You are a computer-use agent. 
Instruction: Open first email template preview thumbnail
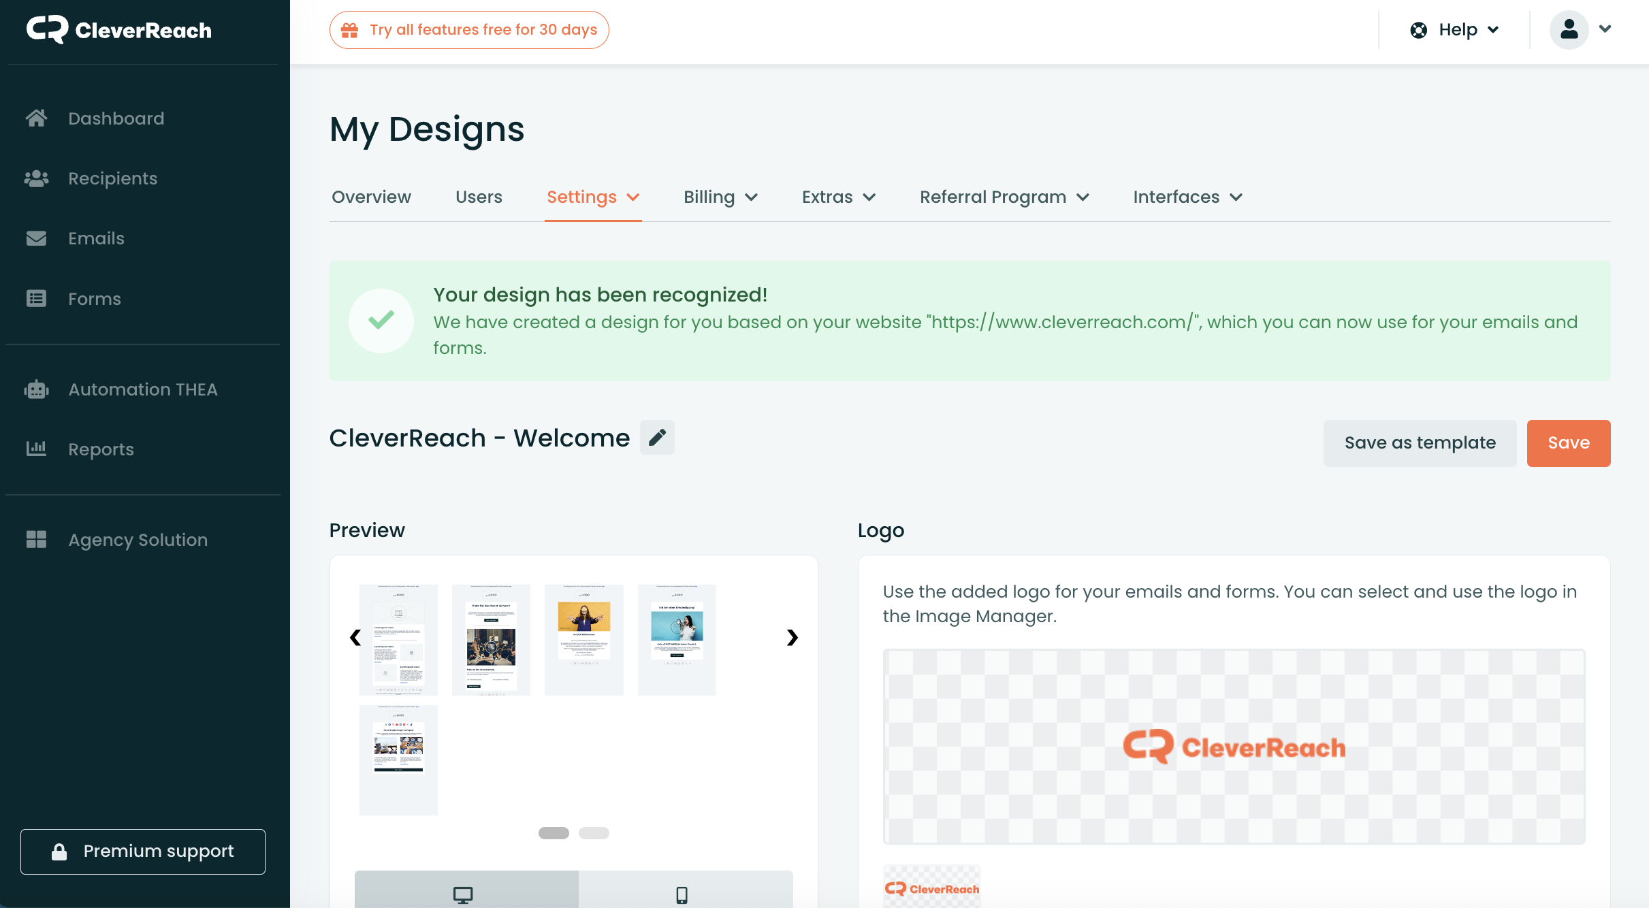click(x=398, y=640)
